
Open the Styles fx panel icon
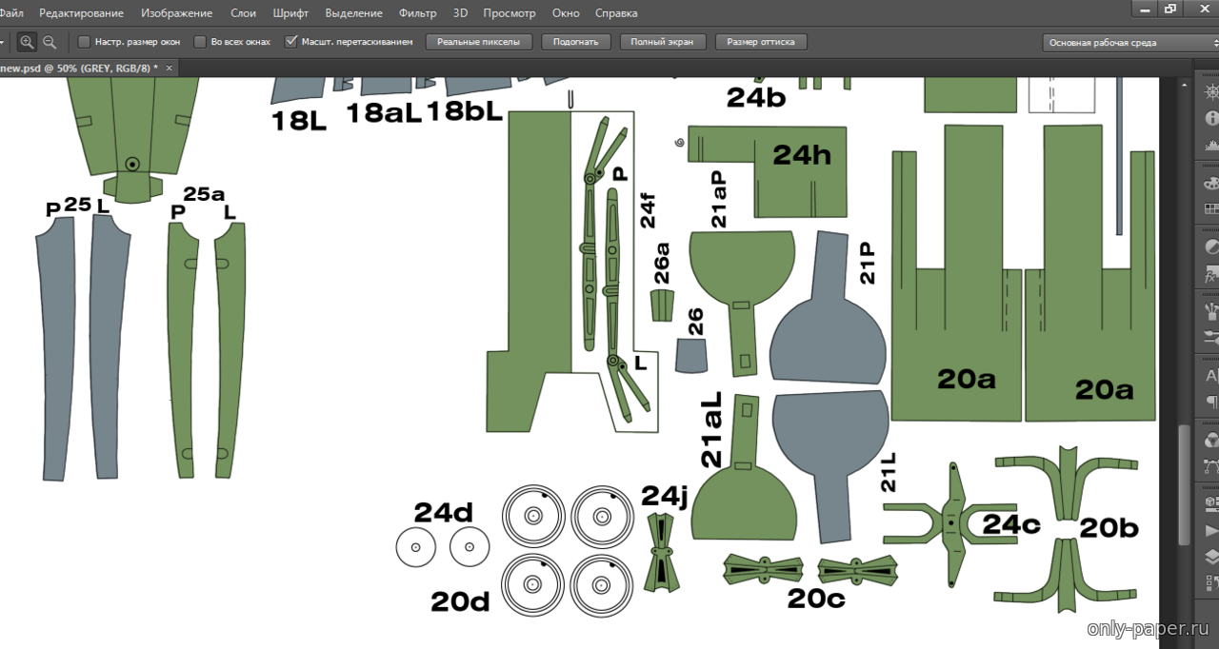pyautogui.click(x=1211, y=273)
